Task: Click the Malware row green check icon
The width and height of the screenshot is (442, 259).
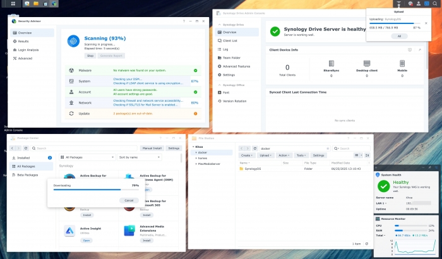Action: point(195,71)
